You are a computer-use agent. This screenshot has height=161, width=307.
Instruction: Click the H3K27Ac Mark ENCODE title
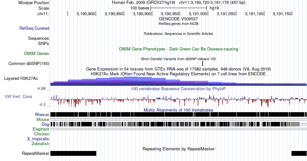pyautogui.click(x=178, y=74)
